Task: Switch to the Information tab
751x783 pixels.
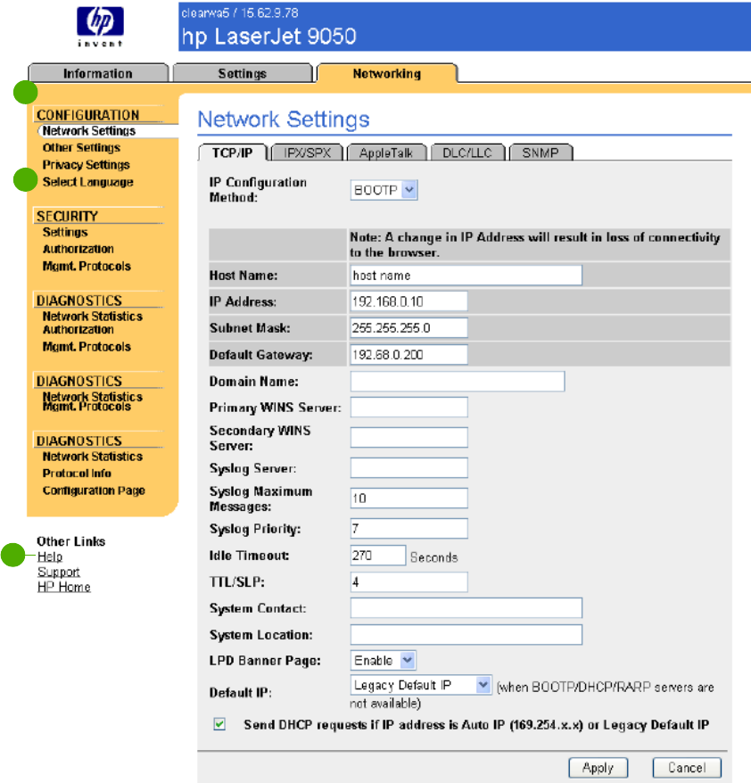Action: [x=98, y=73]
